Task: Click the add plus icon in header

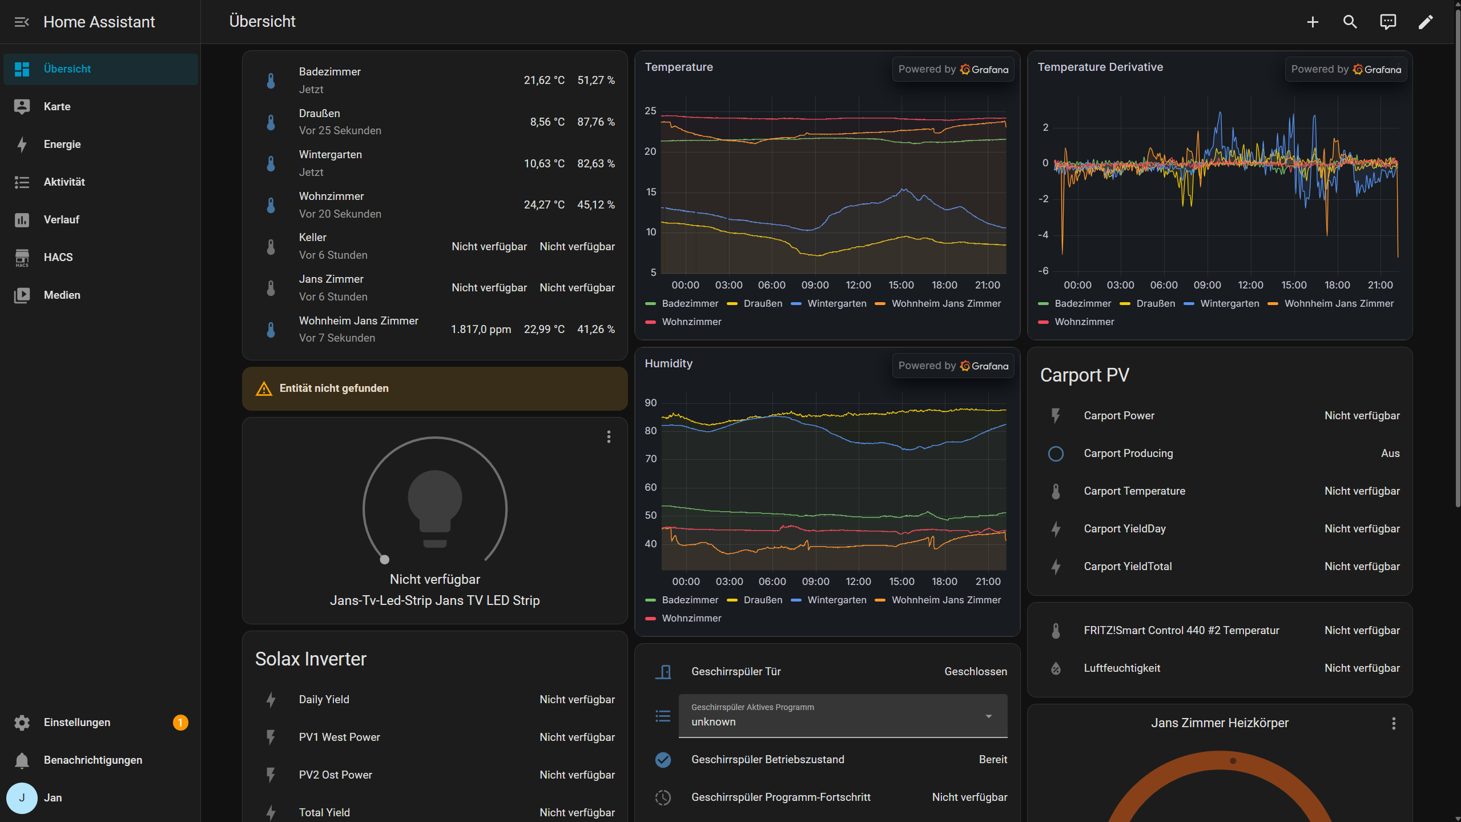Action: pos(1313,22)
